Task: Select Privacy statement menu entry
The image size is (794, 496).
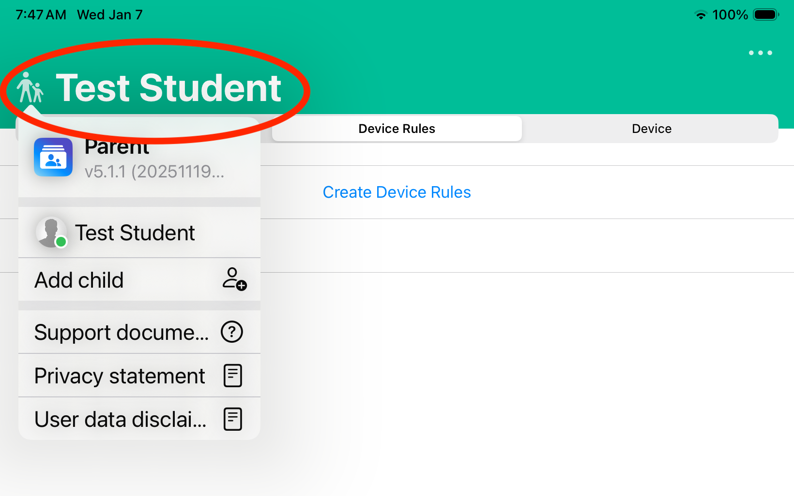Action: click(x=119, y=376)
